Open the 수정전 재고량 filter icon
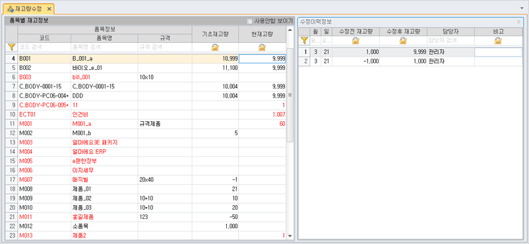Viewport: 529px width, 244px height. (x=356, y=41)
